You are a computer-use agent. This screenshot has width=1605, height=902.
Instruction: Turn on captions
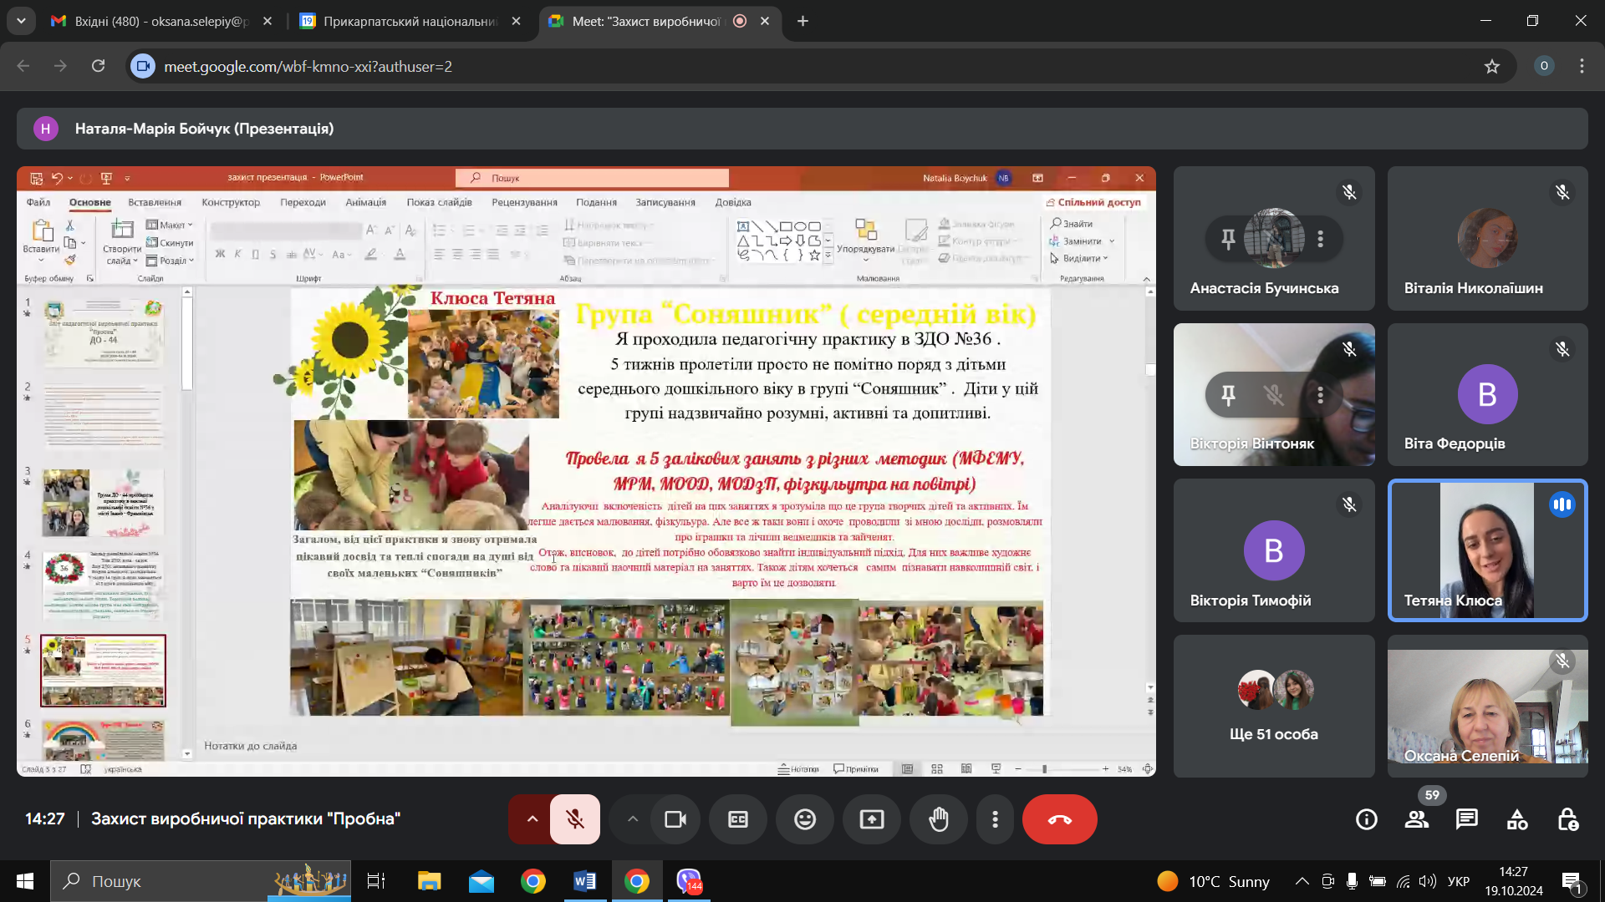[738, 819]
